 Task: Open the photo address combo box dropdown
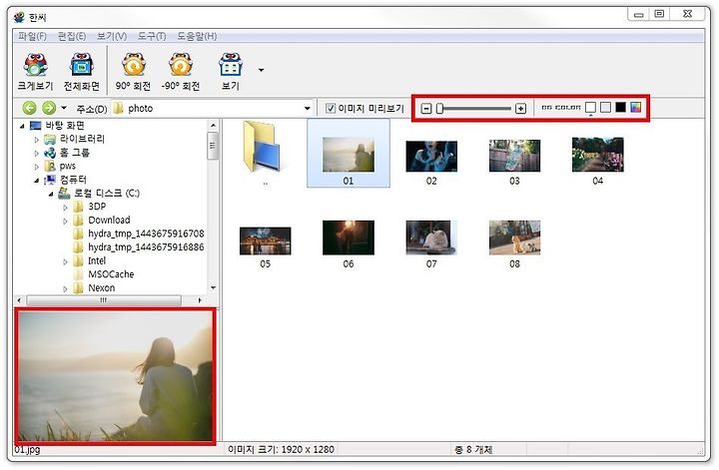(x=308, y=109)
